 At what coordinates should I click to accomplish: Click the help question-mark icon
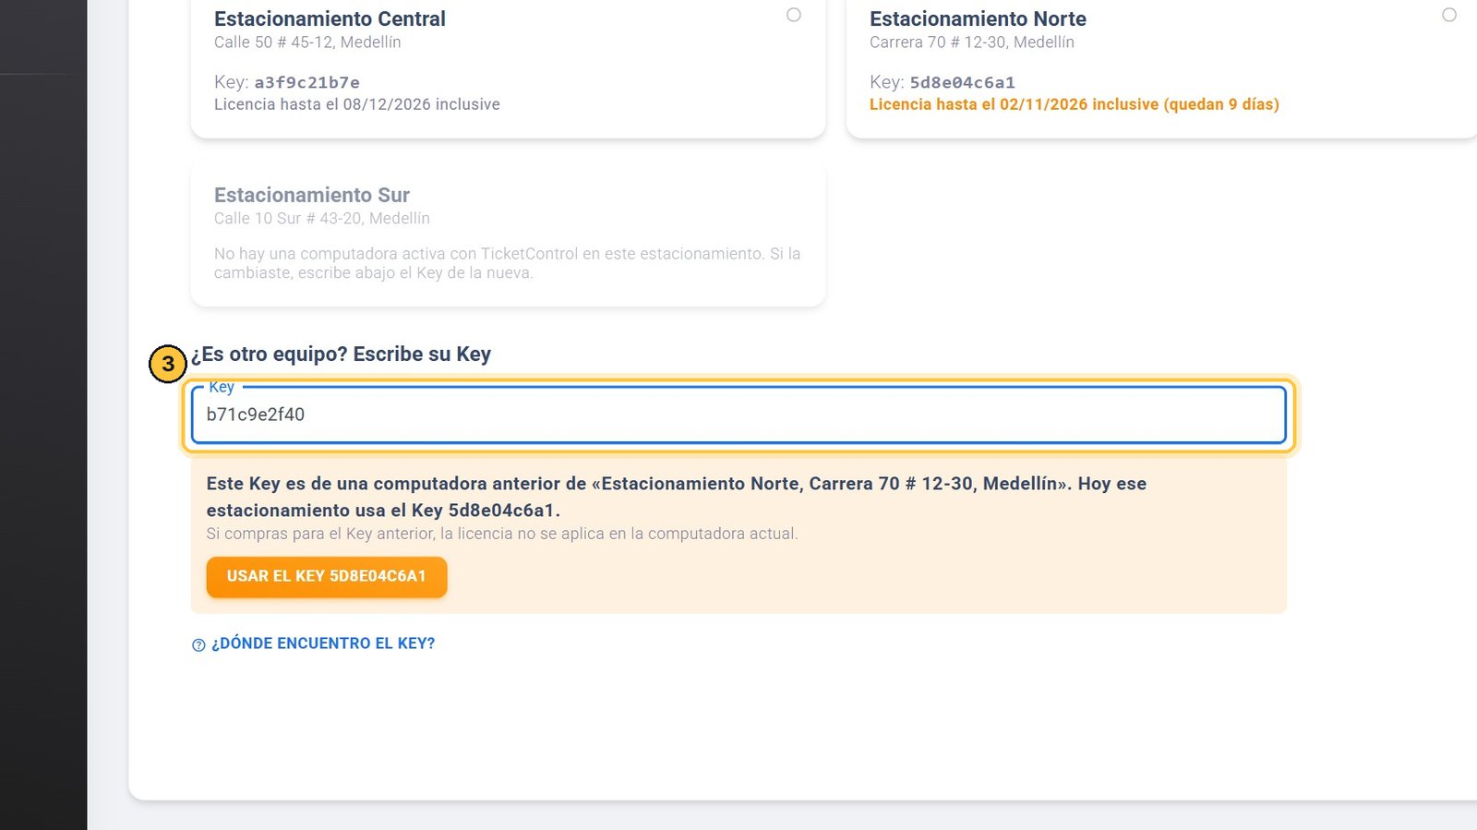pos(198,644)
